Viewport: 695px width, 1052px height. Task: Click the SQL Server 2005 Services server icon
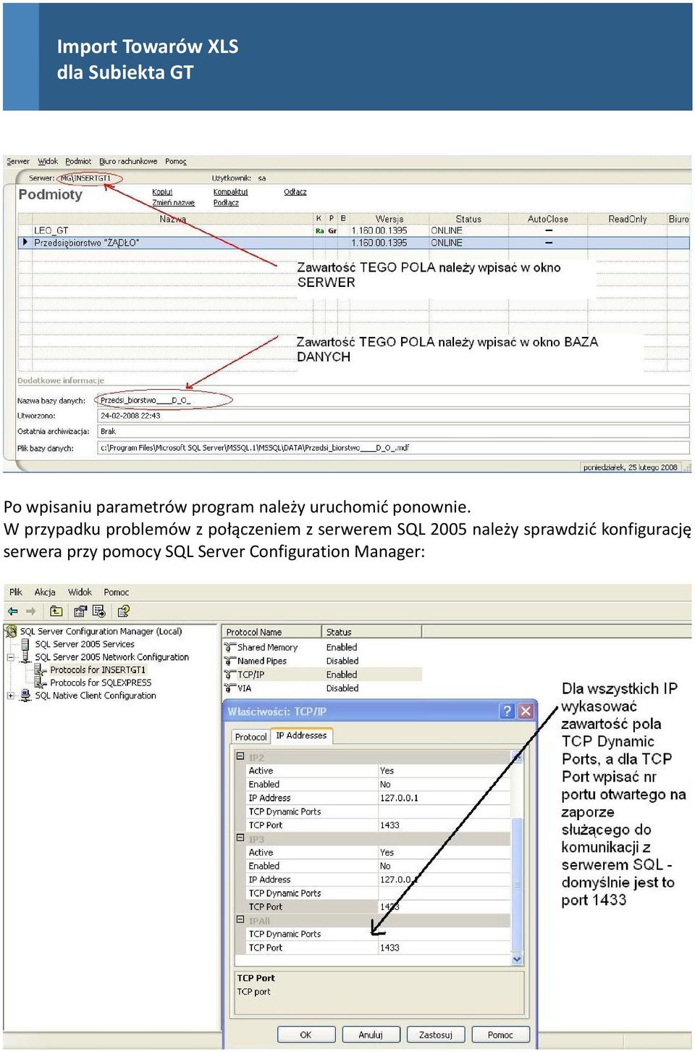[x=25, y=644]
